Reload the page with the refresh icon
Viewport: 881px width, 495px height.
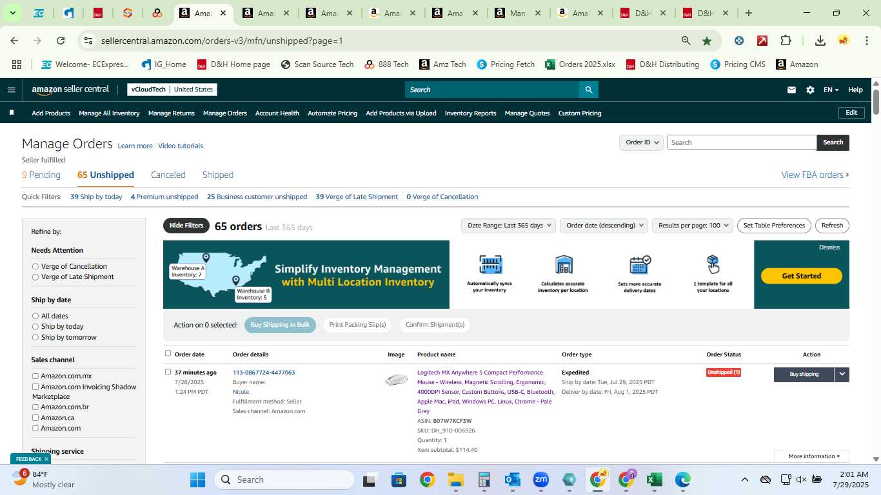click(x=61, y=41)
